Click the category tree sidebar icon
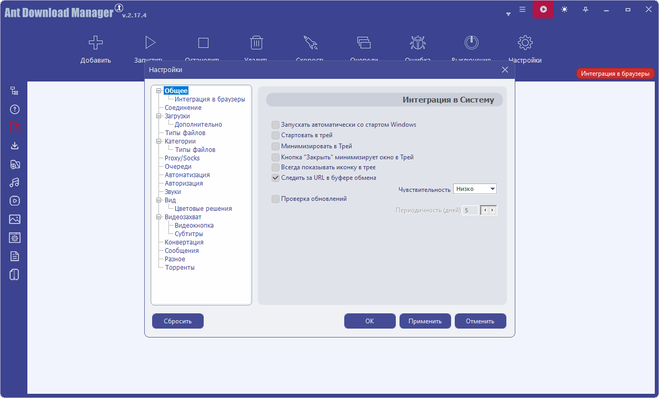Screen dimensions: 659x398 pos(15,91)
